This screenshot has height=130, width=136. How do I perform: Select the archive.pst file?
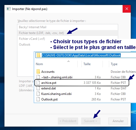click(x=49, y=83)
